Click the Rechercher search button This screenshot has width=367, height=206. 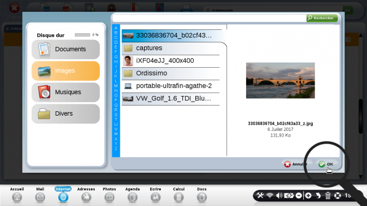coord(322,18)
